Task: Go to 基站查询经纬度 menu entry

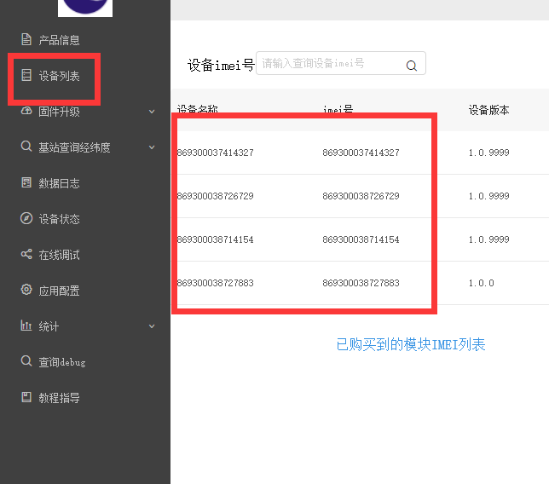Action: [x=74, y=147]
